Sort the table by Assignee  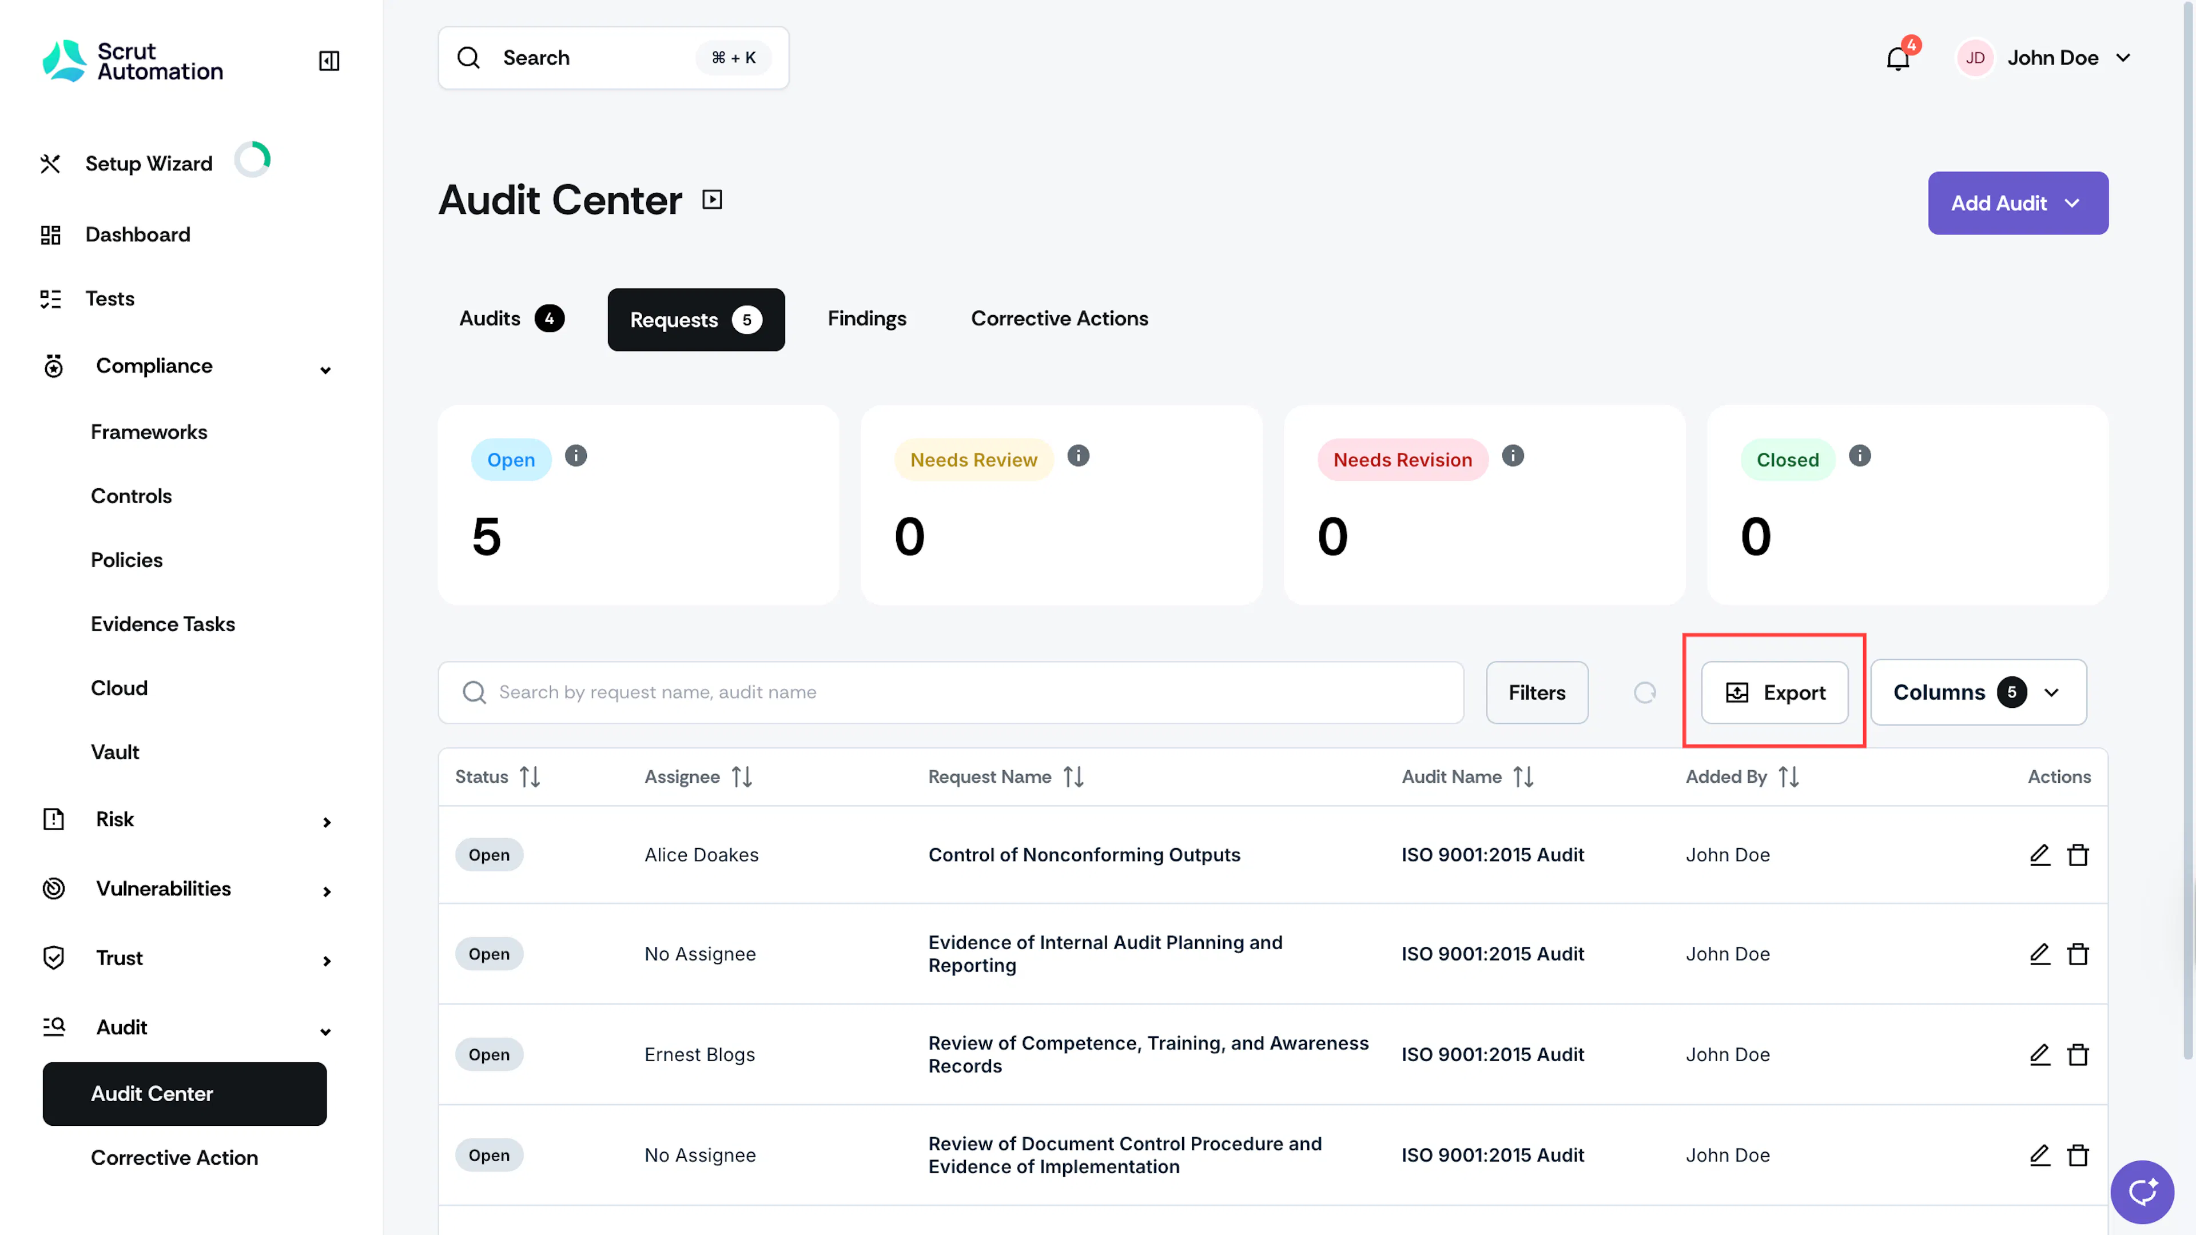tap(742, 776)
